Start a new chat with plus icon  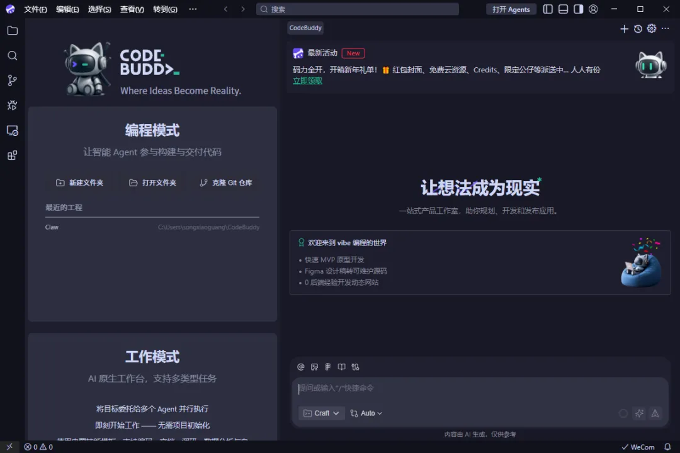pos(624,28)
